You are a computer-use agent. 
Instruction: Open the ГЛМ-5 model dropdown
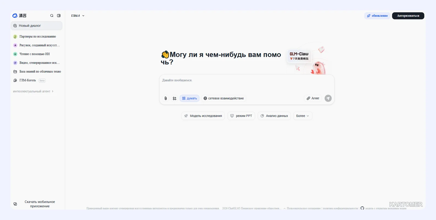(x=78, y=16)
